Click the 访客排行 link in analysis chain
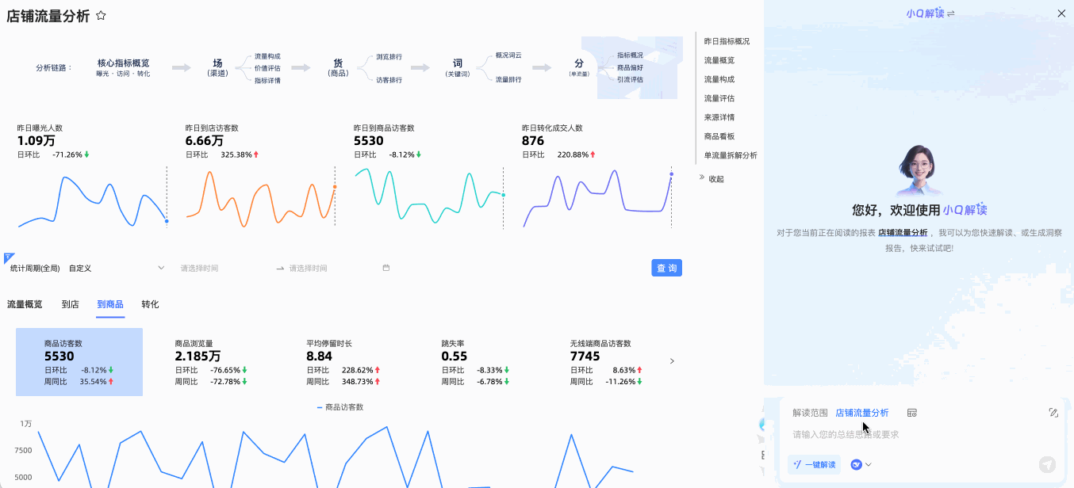The width and height of the screenshot is (1074, 488). pos(389,79)
